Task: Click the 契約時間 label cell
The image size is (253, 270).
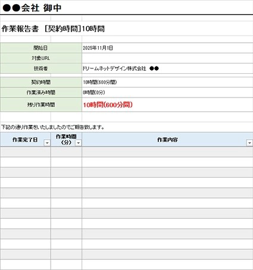Action: point(40,82)
